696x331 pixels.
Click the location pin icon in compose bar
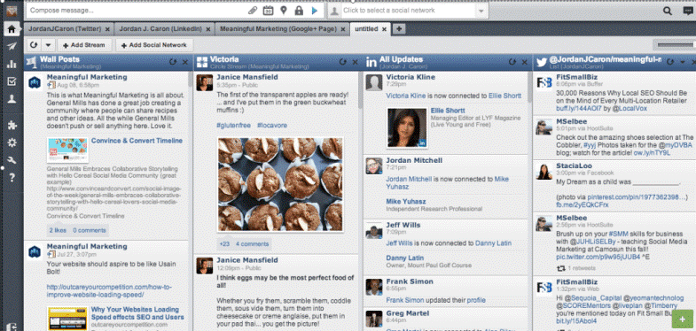(284, 11)
